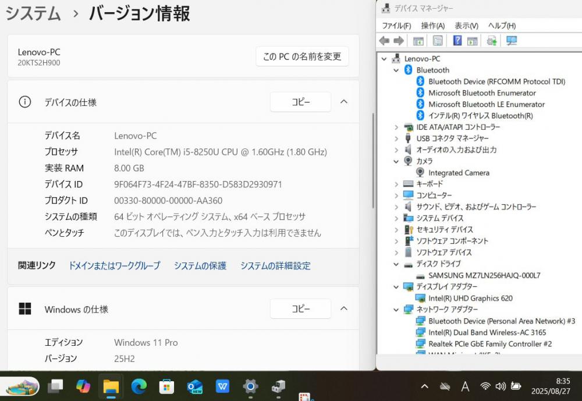Launch Microsoft Edge from the taskbar

pos(139,386)
